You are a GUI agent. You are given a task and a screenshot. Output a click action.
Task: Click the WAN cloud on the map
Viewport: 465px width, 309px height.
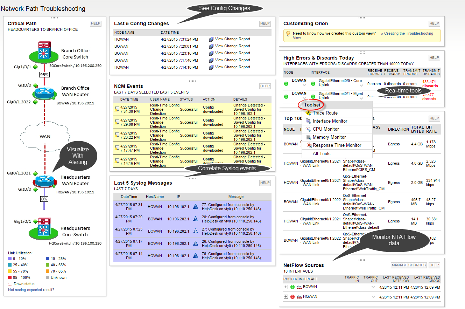tap(45, 136)
